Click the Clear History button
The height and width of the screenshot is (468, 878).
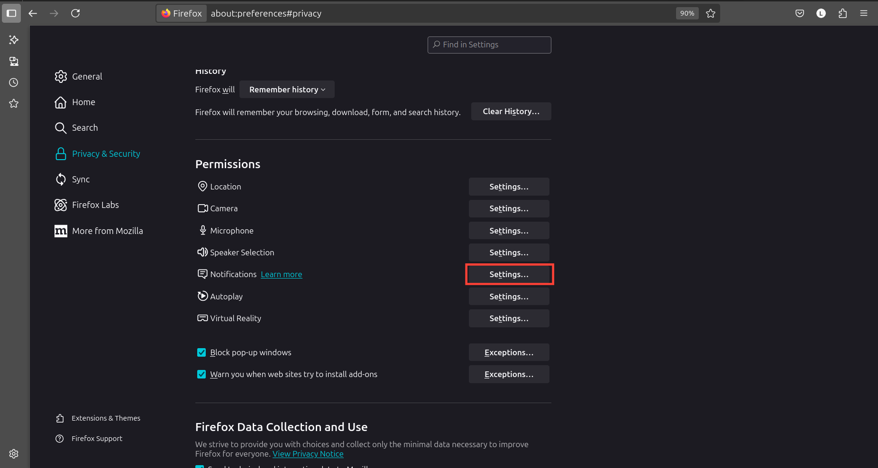tap(511, 111)
